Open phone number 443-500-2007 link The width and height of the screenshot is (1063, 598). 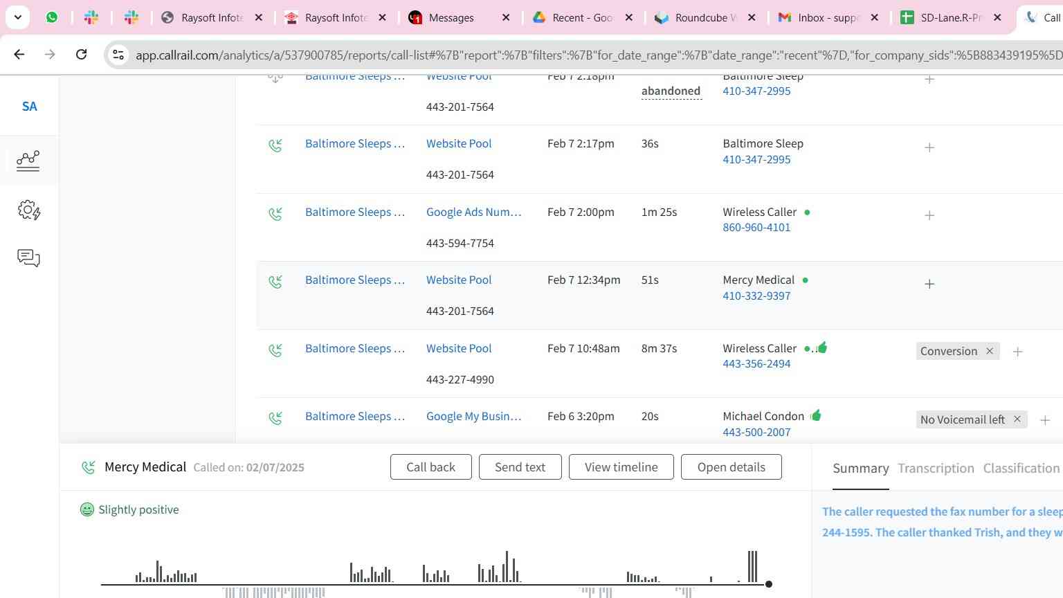coord(756,433)
